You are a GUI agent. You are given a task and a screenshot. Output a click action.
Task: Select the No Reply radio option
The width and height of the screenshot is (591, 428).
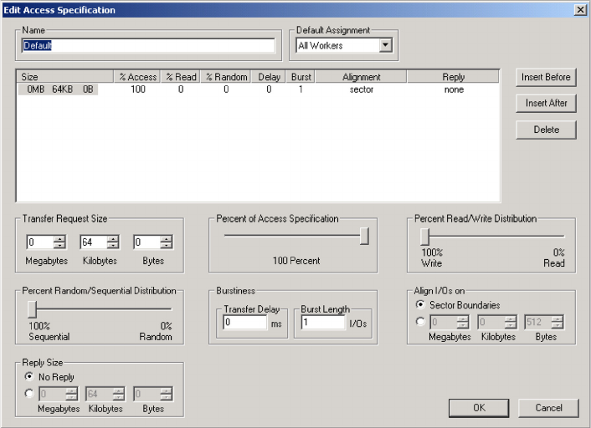pos(30,377)
